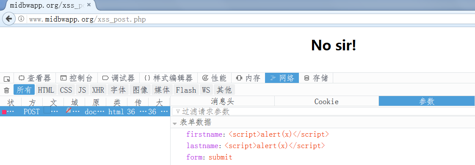The height and width of the screenshot is (165, 475).
Task: Select the form: submit parameter
Action: (209, 157)
